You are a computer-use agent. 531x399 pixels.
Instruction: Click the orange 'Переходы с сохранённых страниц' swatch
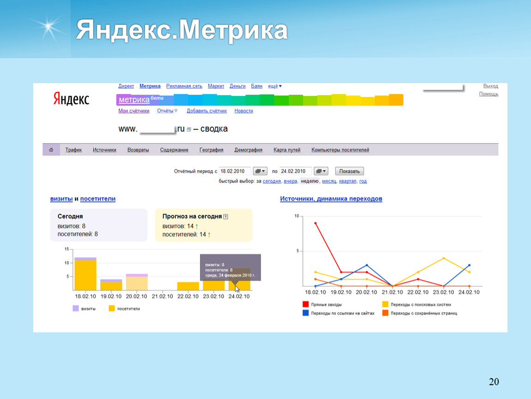point(385,313)
